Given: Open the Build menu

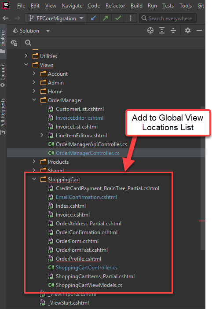Looking at the screenshot, I should tap(136, 6).
